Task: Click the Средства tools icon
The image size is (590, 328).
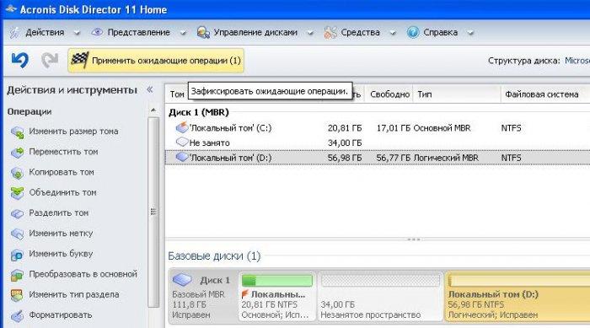Action: [330, 32]
